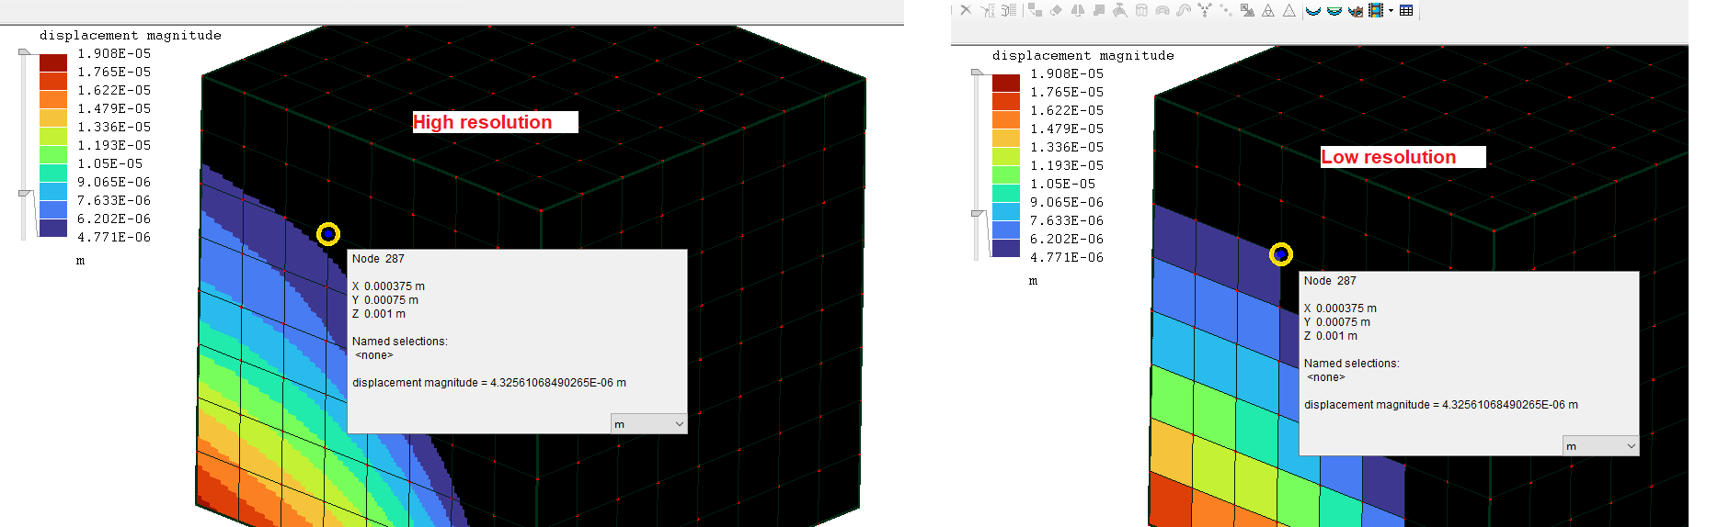Click the scale arrow with triangle icon
Screen dimensions: 1718x527
[1247, 10]
